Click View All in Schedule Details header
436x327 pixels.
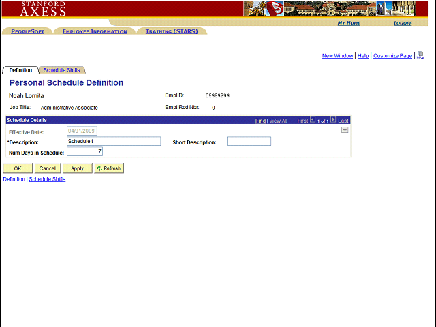pyautogui.click(x=279, y=121)
